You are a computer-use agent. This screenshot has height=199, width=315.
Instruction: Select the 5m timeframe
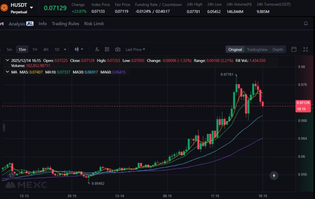[x=10, y=50]
